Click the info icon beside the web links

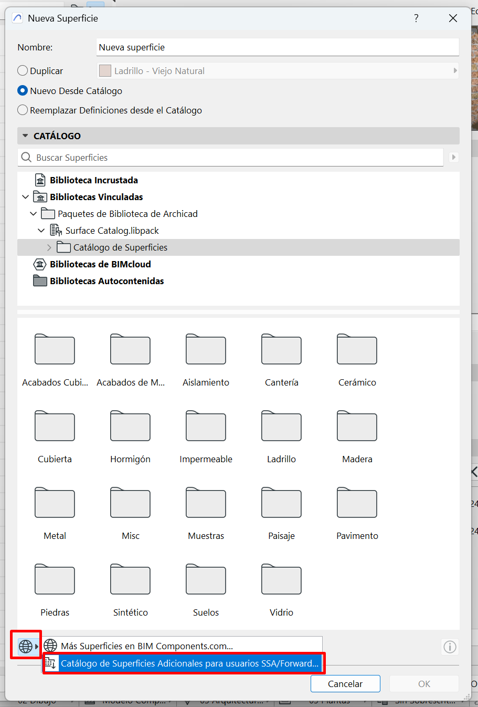point(450,647)
